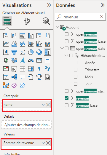
Task: Uncheck the revenue field
Action: coord(67,98)
